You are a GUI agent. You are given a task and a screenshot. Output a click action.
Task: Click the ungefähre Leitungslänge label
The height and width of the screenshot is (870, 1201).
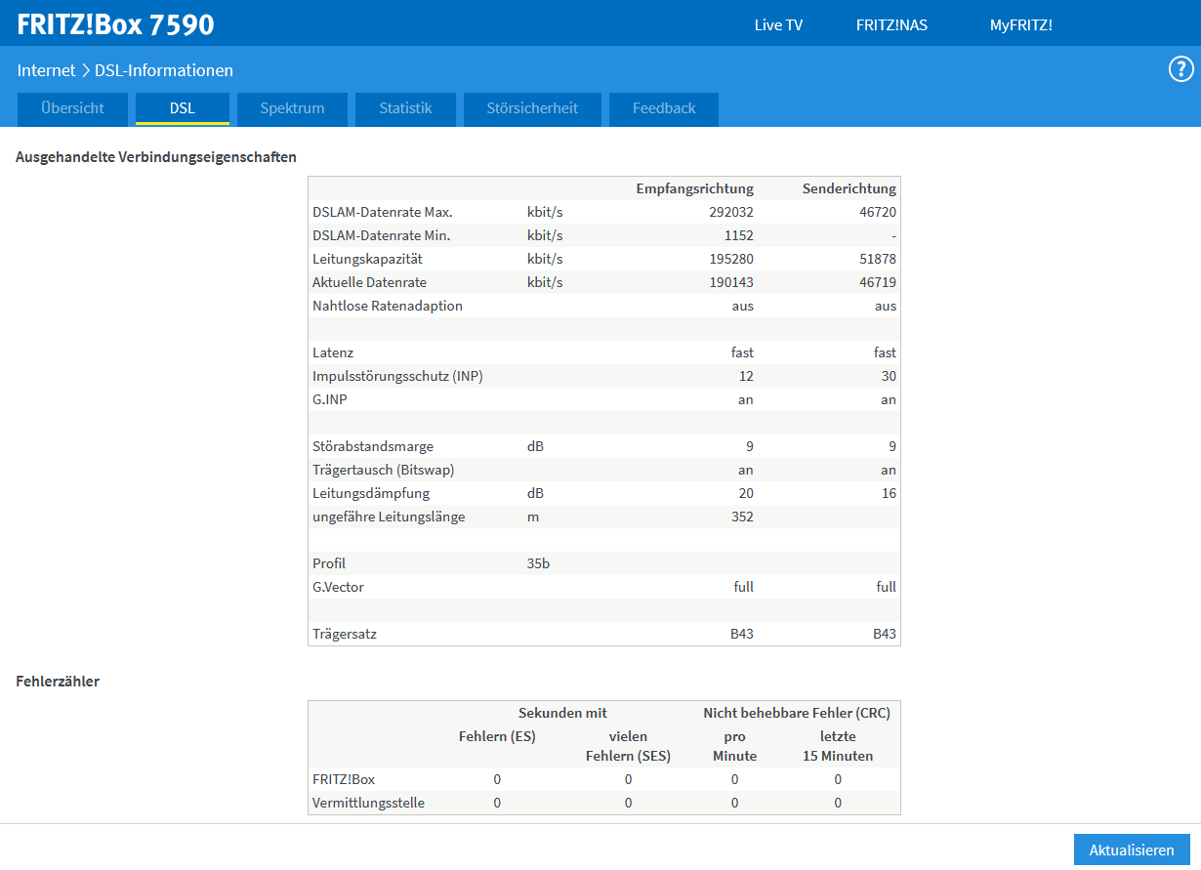pos(389,517)
